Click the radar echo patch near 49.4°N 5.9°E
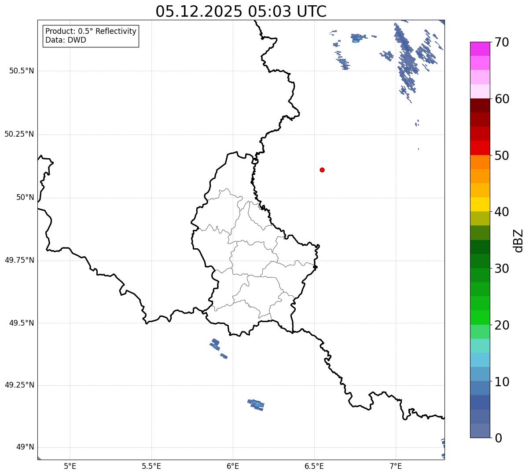Image resolution: width=529 pixels, height=475 pixels. (x=215, y=344)
